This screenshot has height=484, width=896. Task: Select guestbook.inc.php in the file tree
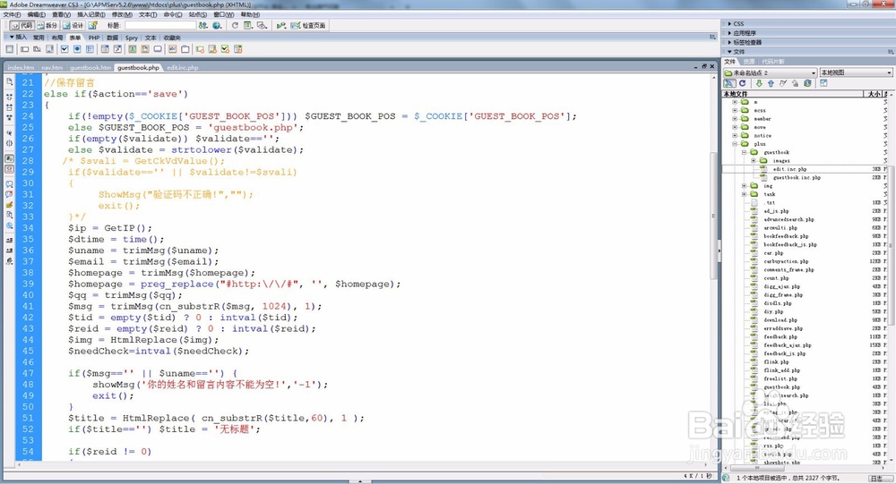click(x=797, y=177)
